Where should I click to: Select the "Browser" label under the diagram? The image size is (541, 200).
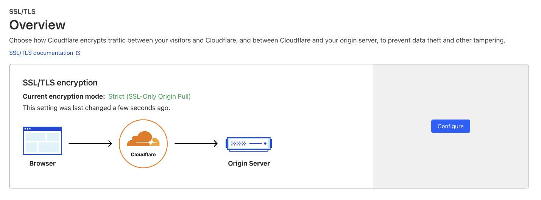pyautogui.click(x=42, y=163)
